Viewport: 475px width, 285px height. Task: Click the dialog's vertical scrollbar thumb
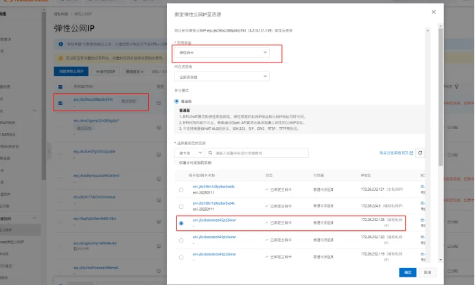click(x=441, y=97)
